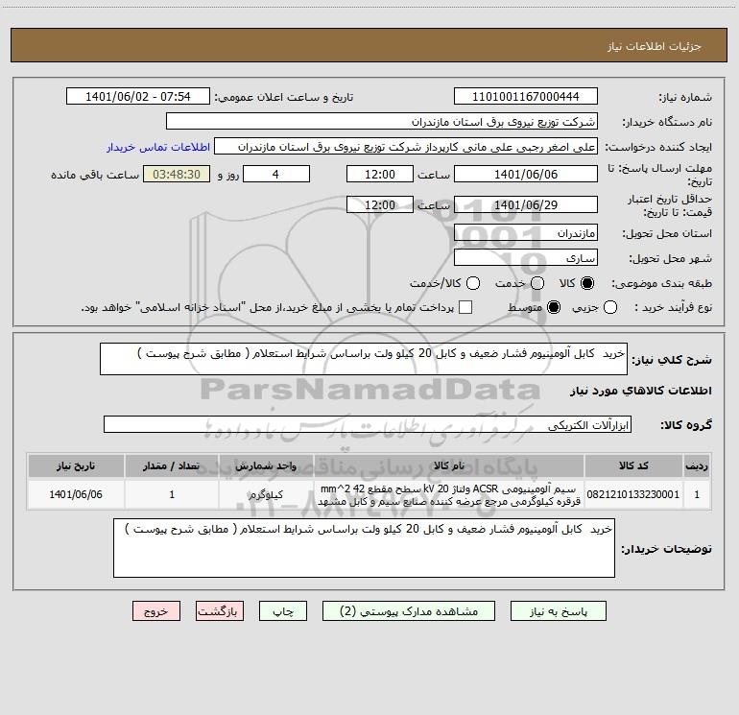Click the ACSR aluminum wire product name cell

449,494
